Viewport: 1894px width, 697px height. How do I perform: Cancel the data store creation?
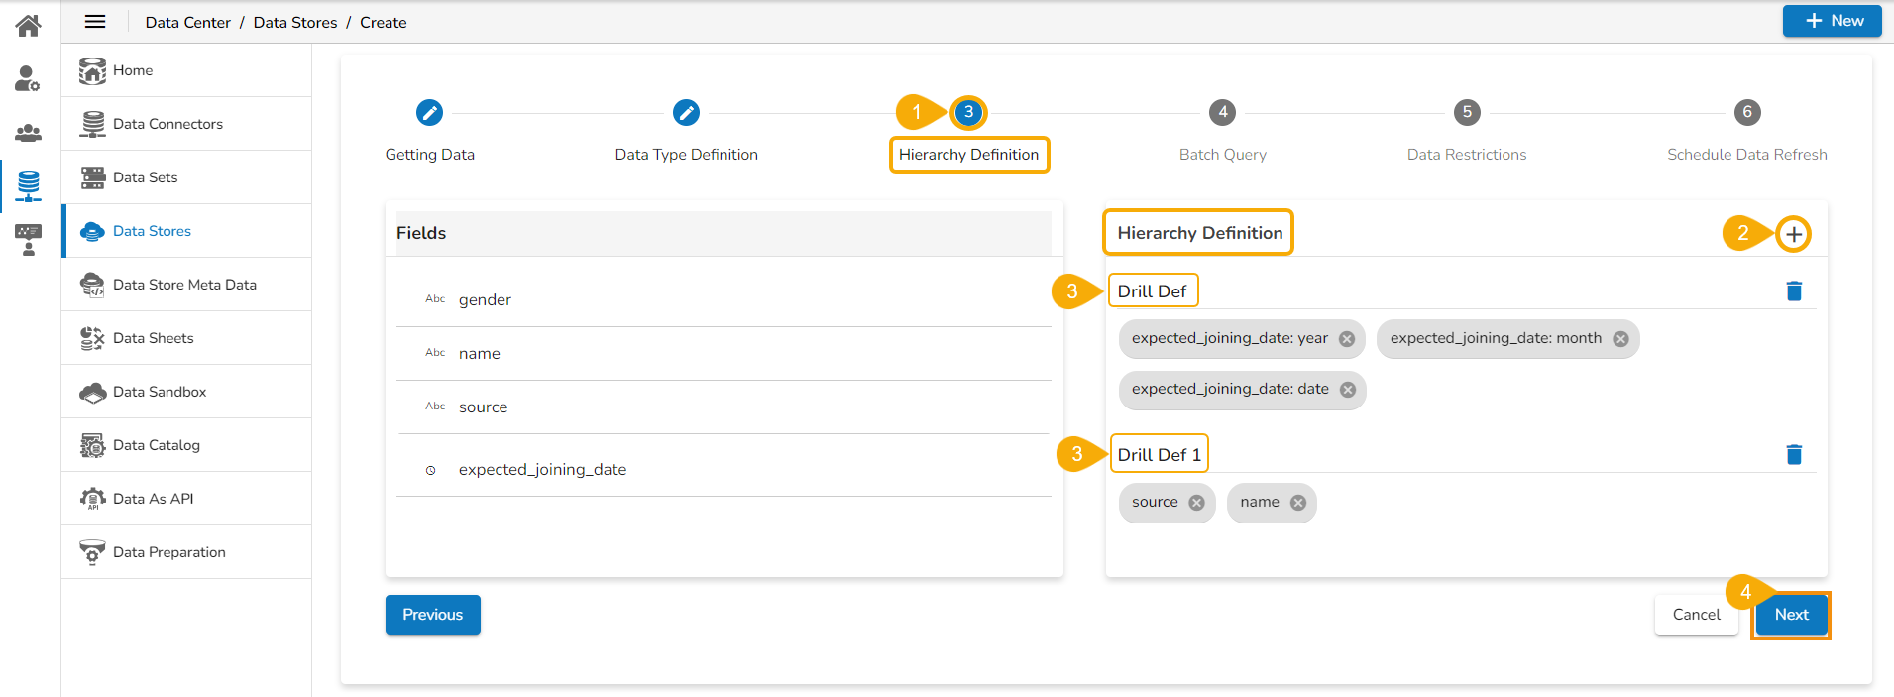pyautogui.click(x=1696, y=615)
